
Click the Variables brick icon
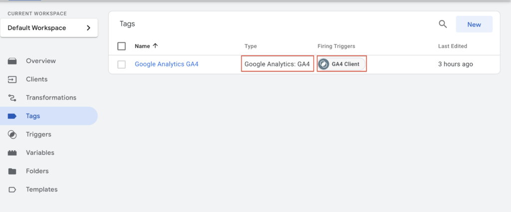(12, 153)
